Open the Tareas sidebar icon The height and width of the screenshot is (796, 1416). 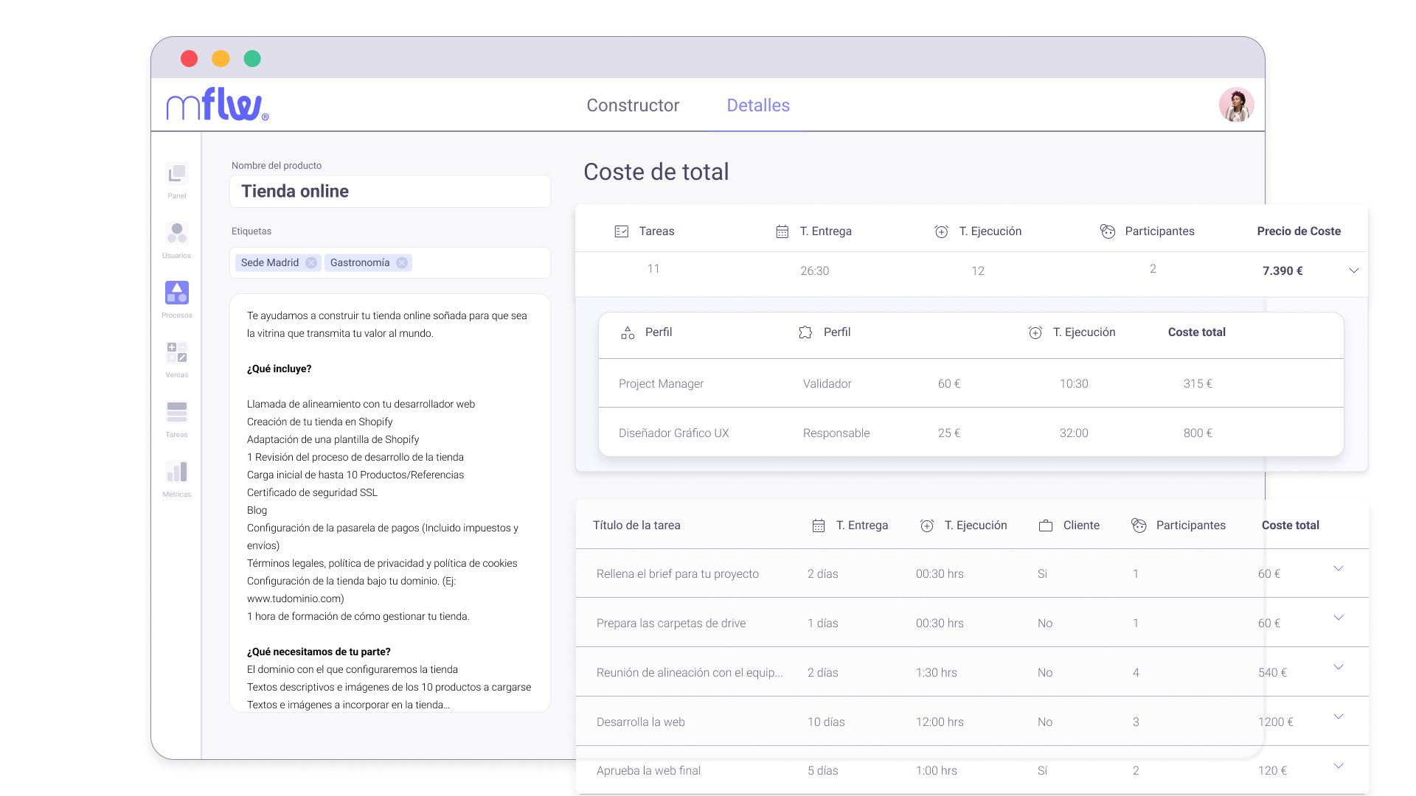pyautogui.click(x=177, y=412)
